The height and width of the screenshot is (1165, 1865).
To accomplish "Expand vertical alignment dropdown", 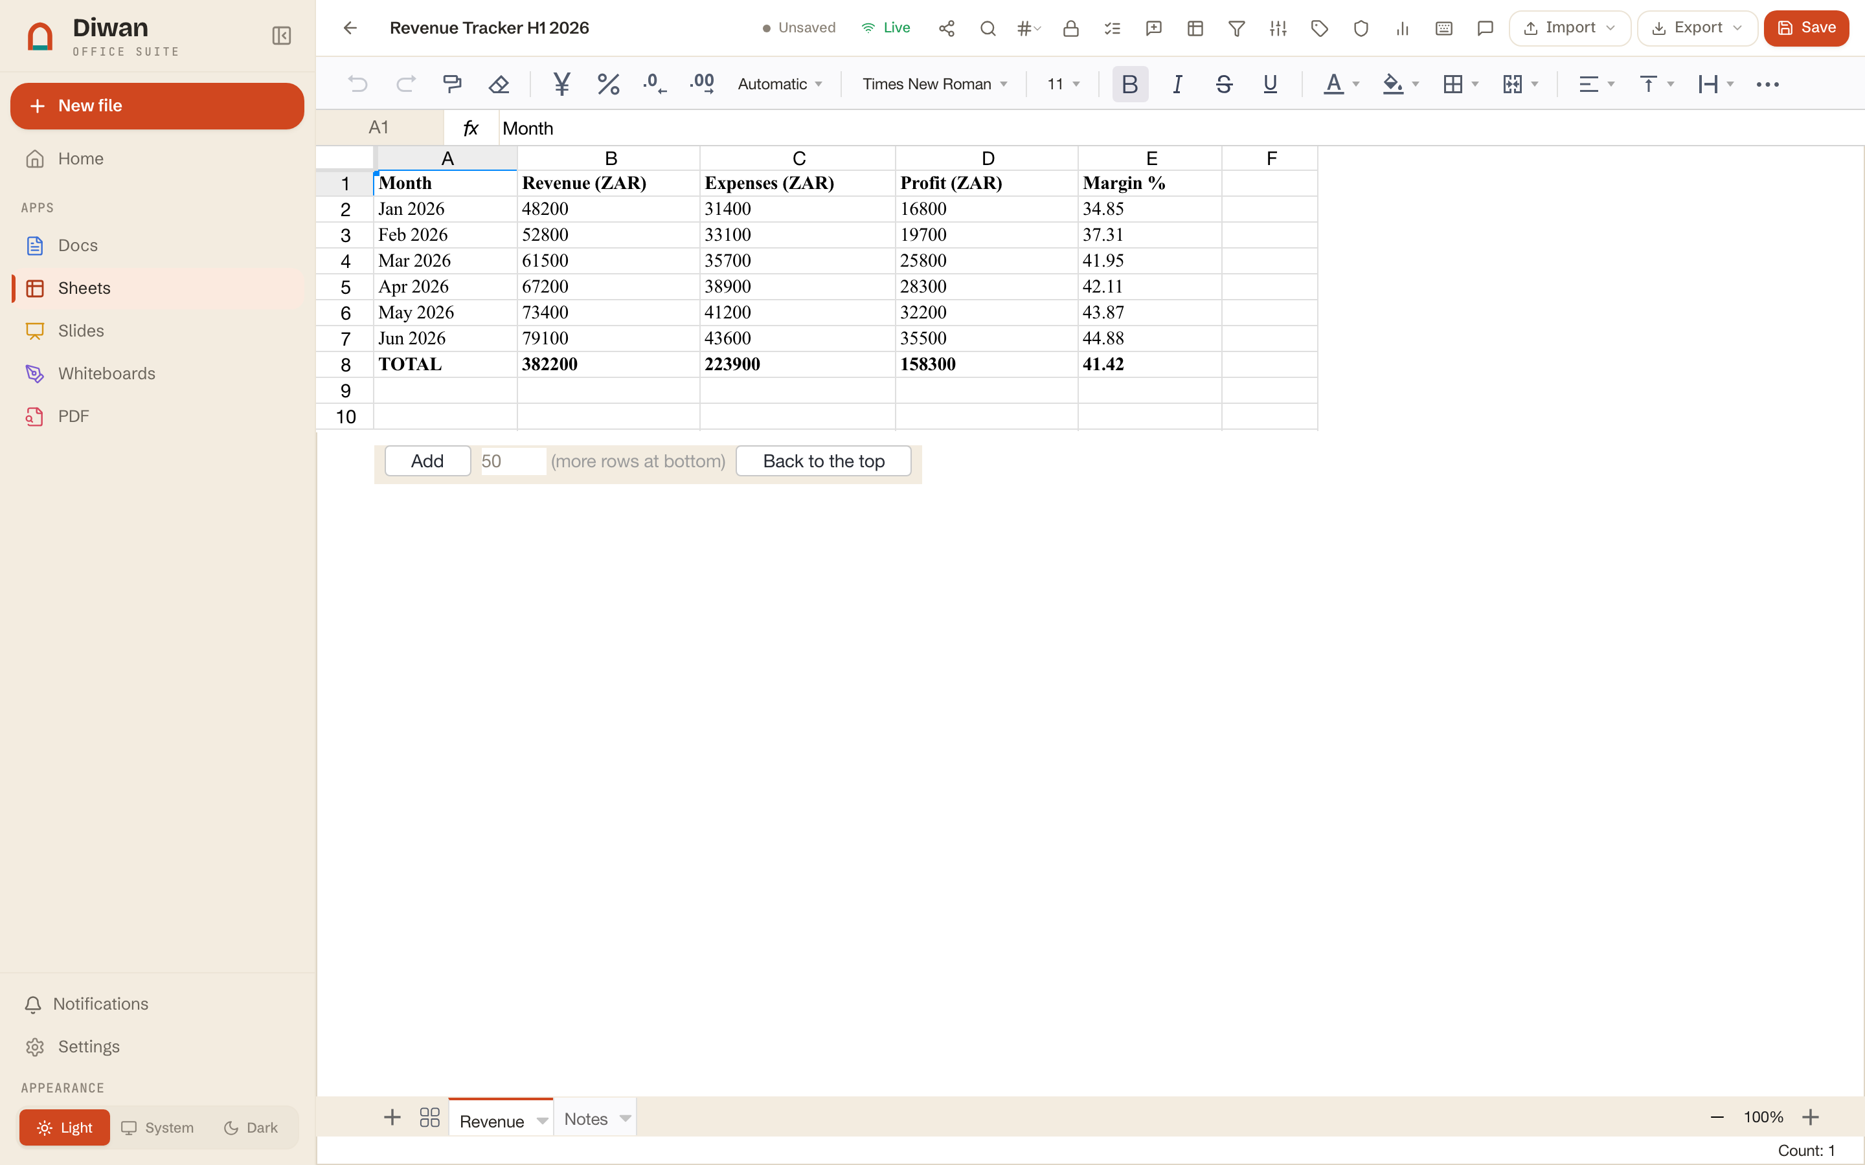I will pos(1670,84).
